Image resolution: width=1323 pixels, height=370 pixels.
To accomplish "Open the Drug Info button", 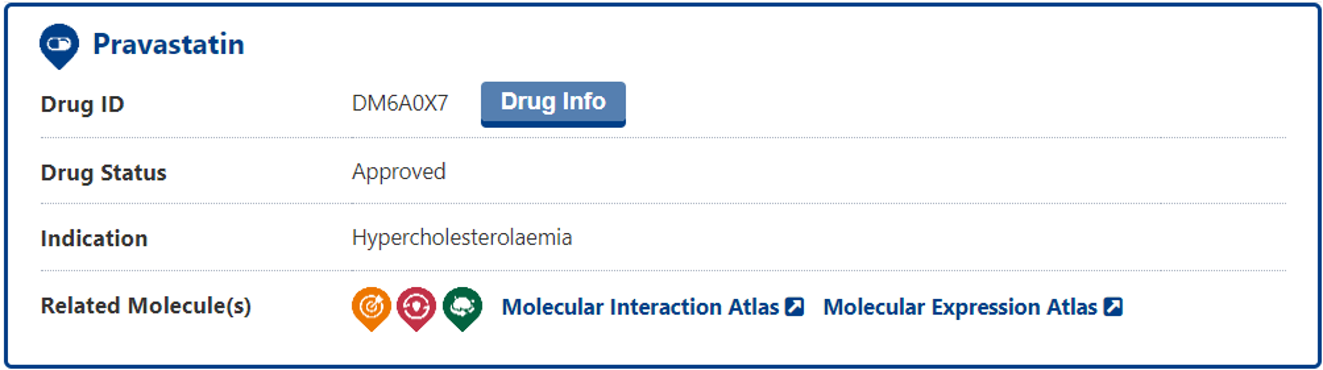I will click(x=553, y=103).
